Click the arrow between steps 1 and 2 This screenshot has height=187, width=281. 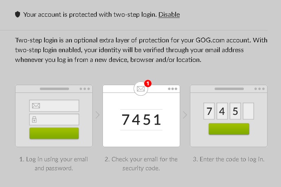pyautogui.click(x=98, y=115)
